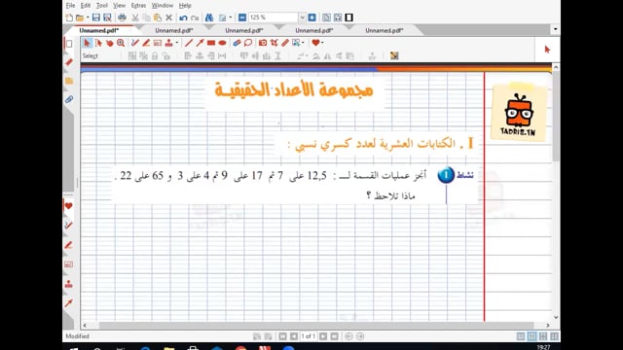
Task: Select the Select arrow tool
Action: coord(87,43)
